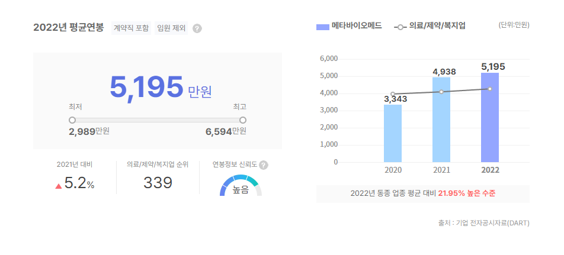Click the 1,000 y-axis label
Viewport: 564px width, 255px height.
coord(329,145)
